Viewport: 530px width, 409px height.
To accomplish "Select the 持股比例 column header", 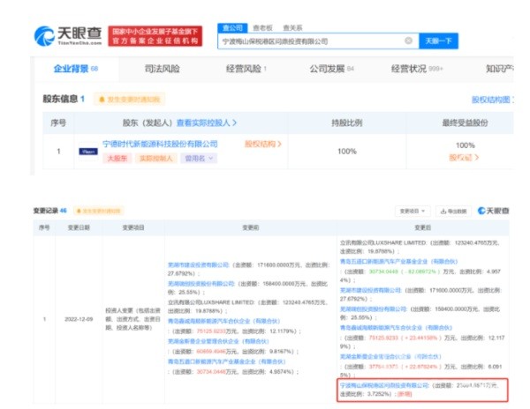I will tap(347, 123).
